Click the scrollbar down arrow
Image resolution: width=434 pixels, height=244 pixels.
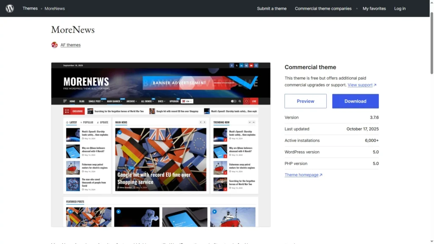coord(431,242)
